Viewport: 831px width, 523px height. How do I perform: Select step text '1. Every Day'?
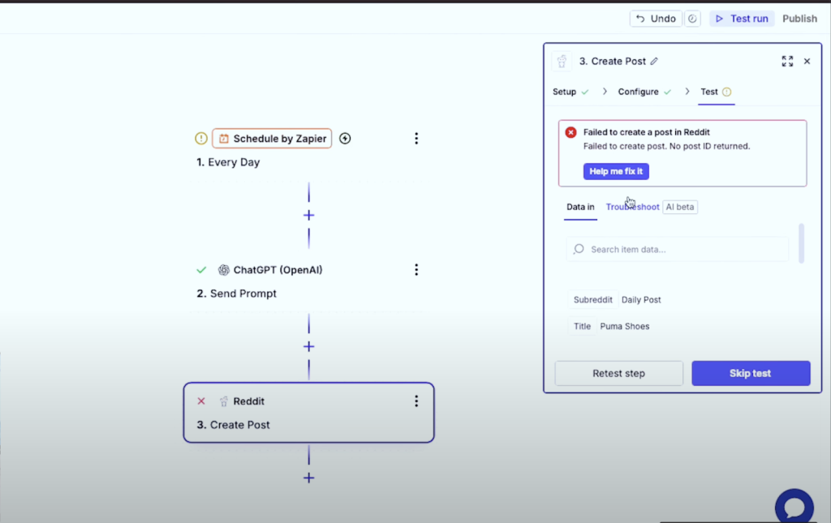(228, 162)
